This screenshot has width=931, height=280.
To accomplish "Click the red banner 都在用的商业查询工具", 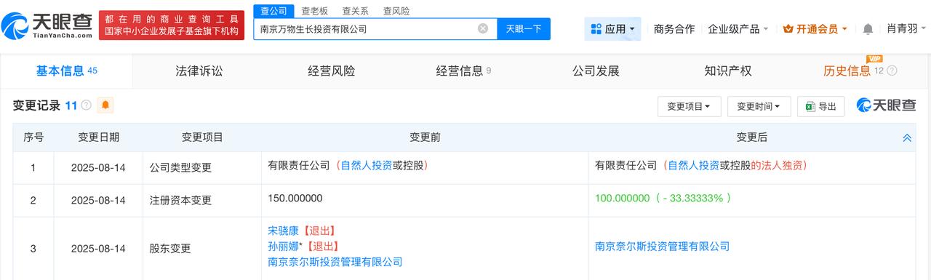I will pyautogui.click(x=172, y=25).
